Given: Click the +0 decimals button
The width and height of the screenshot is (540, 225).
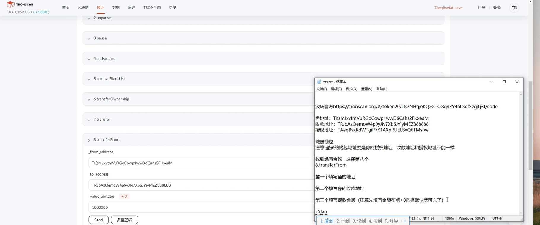Looking at the screenshot, I should (x=124, y=196).
